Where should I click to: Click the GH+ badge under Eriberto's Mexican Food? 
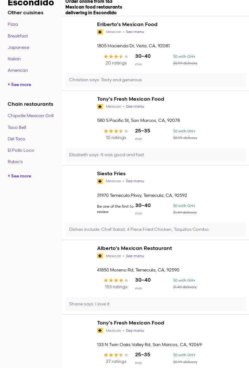[100, 32]
